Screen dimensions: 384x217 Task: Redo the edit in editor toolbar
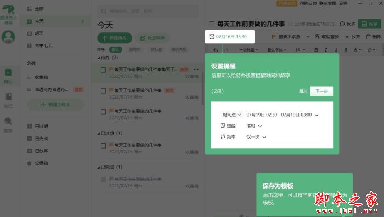click(226, 50)
